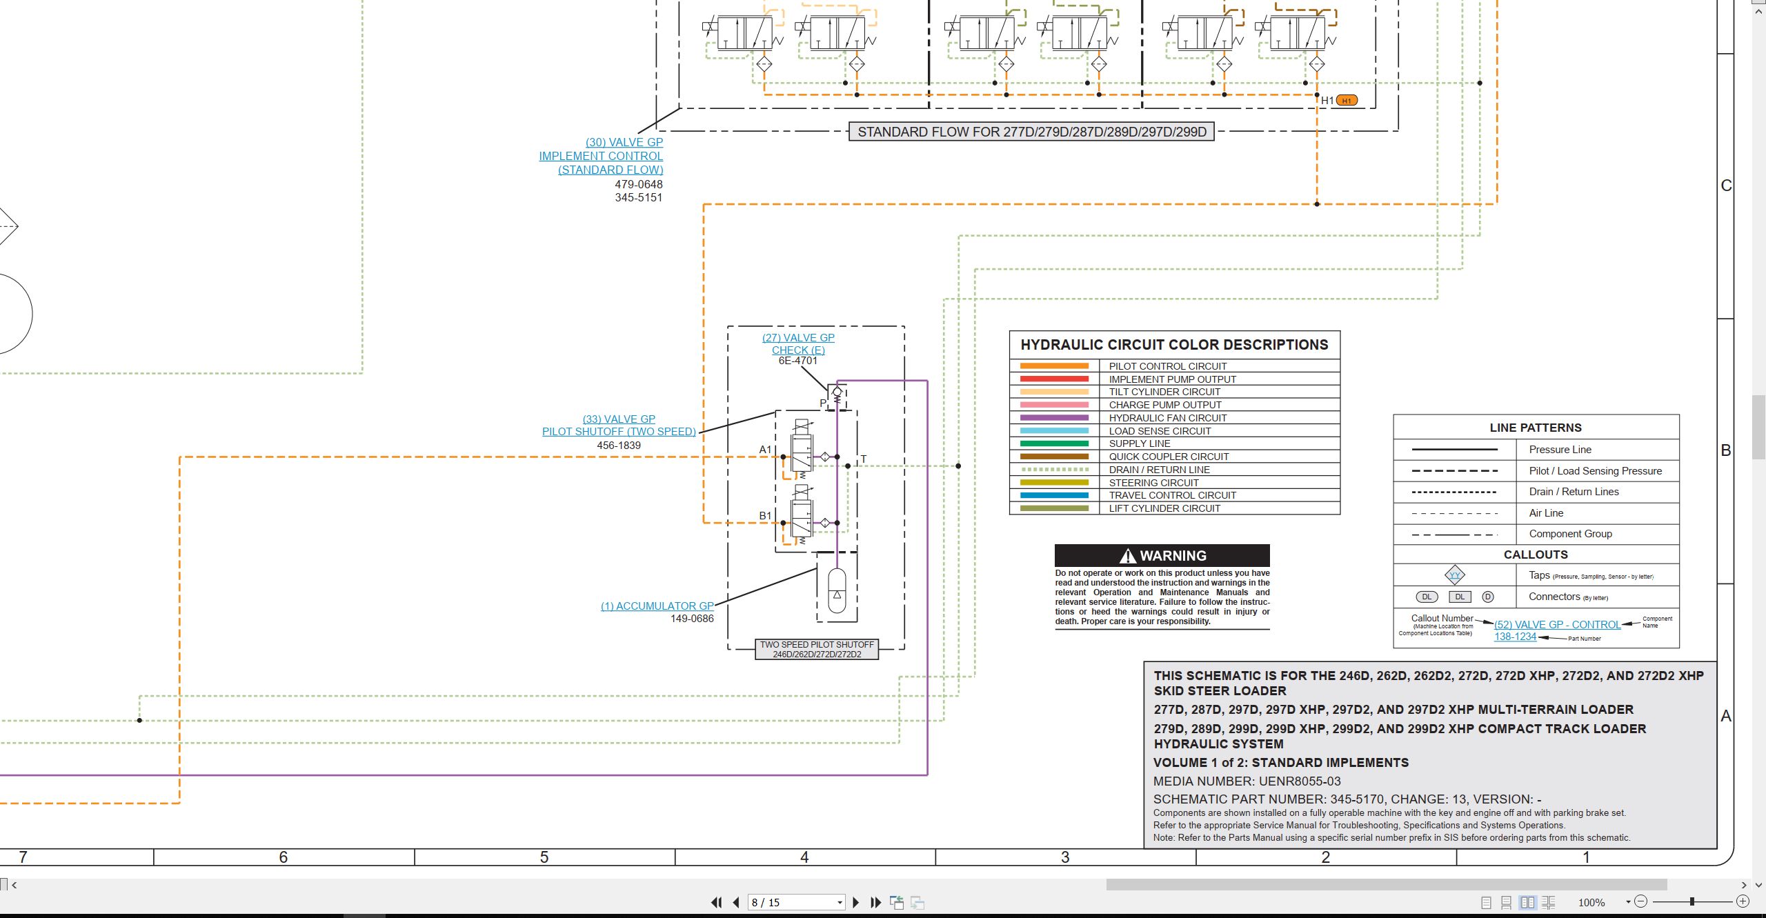Screen dimensions: 1766x918
Task: Click the CHECK (E) link
Action: (x=798, y=350)
